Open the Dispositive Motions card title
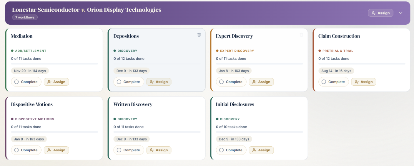This screenshot has height=166, width=414. [32, 104]
